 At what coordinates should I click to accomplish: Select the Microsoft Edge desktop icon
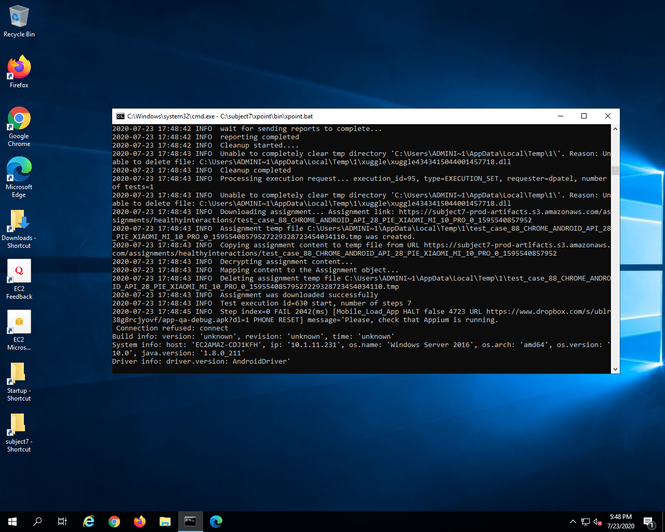click(x=19, y=176)
